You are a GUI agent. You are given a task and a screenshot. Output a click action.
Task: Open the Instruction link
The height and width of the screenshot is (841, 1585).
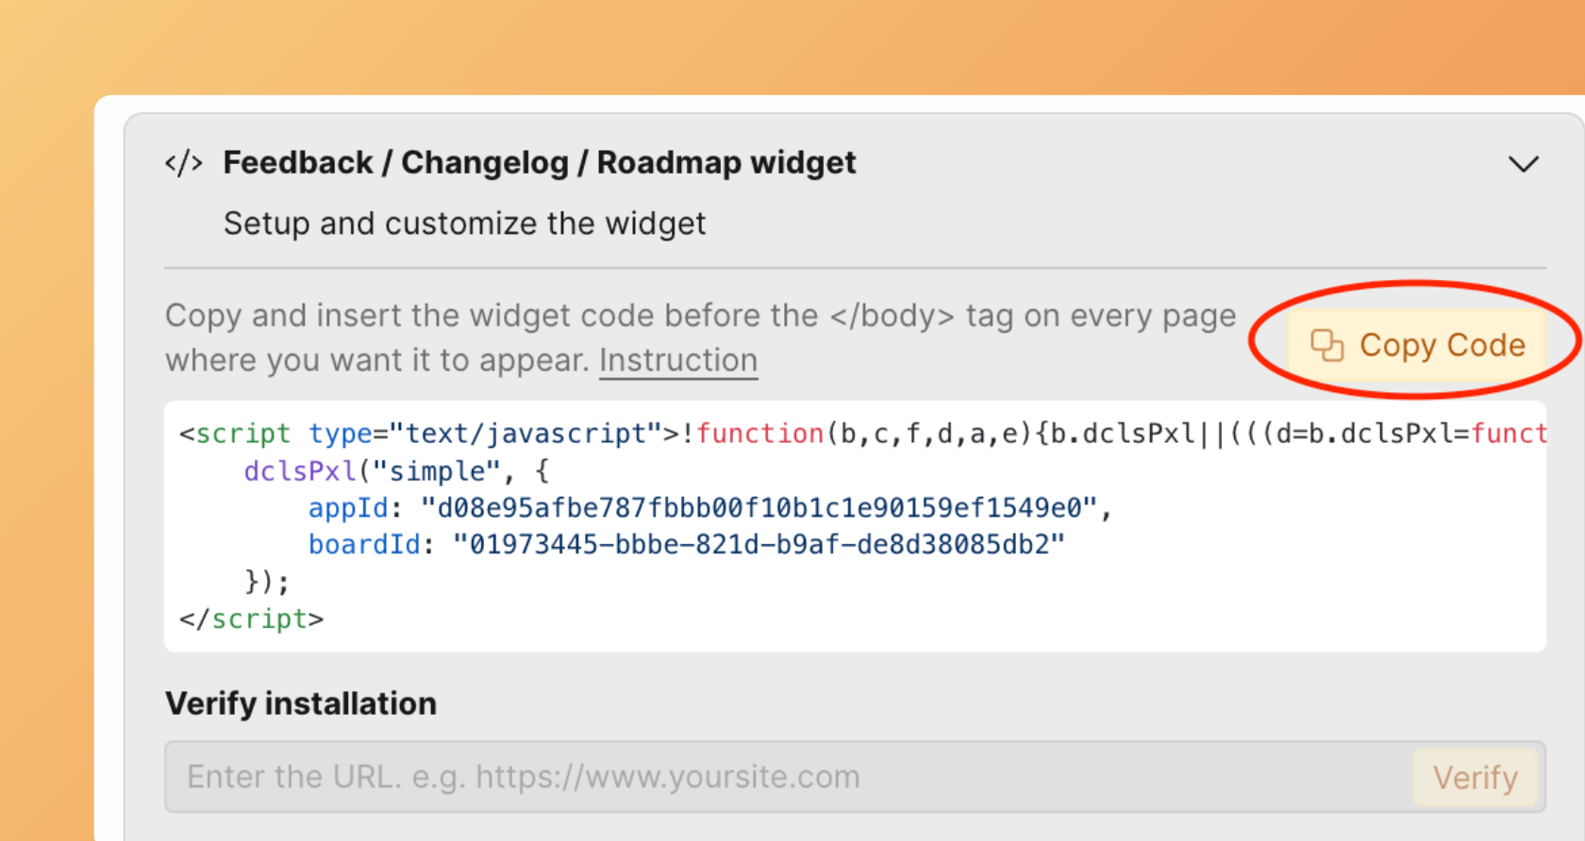pyautogui.click(x=678, y=359)
